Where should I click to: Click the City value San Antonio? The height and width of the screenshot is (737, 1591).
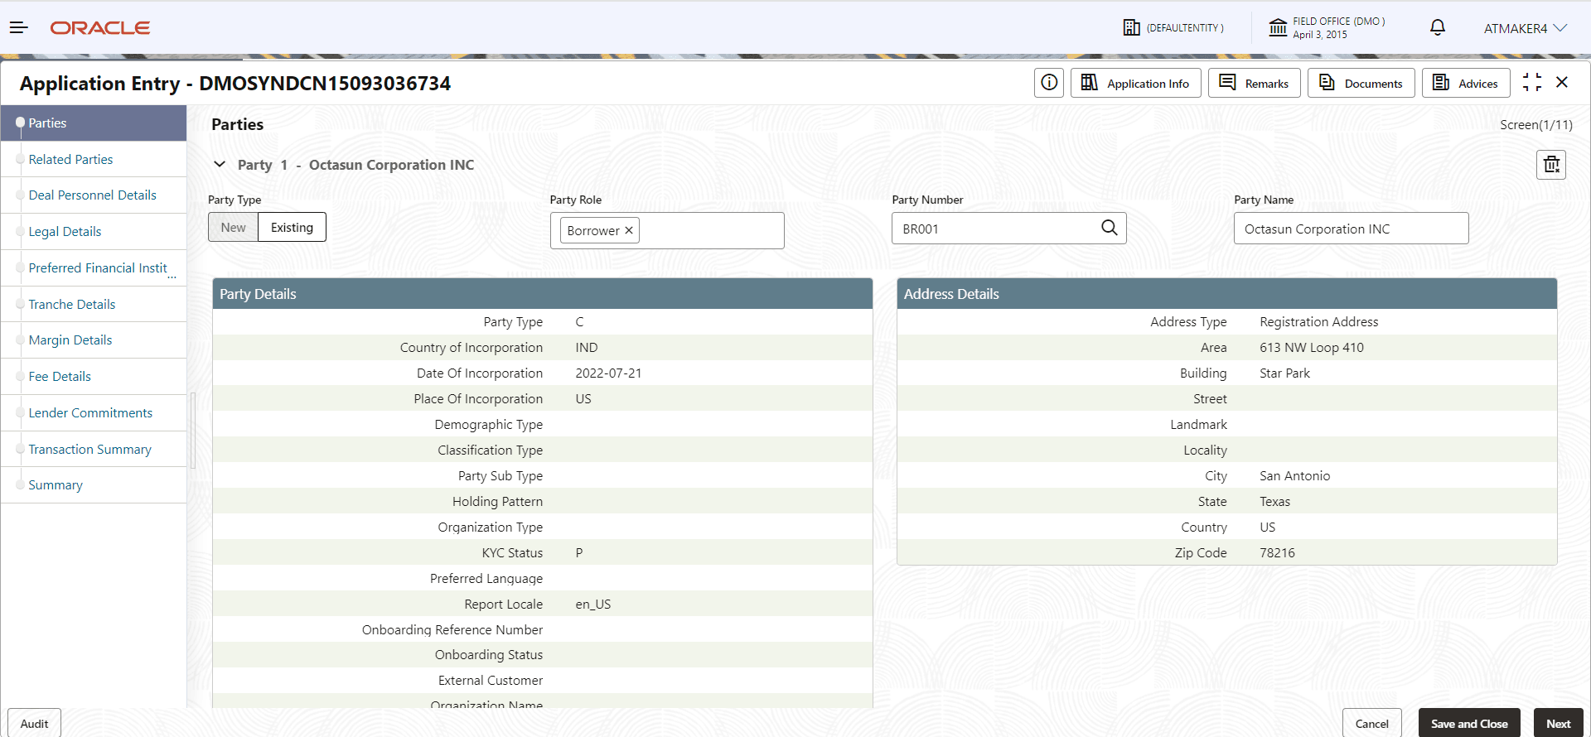click(1295, 476)
